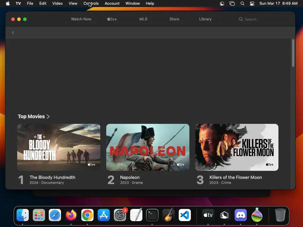Open App Store from the Dock
The width and height of the screenshot is (303, 227).
(104, 215)
